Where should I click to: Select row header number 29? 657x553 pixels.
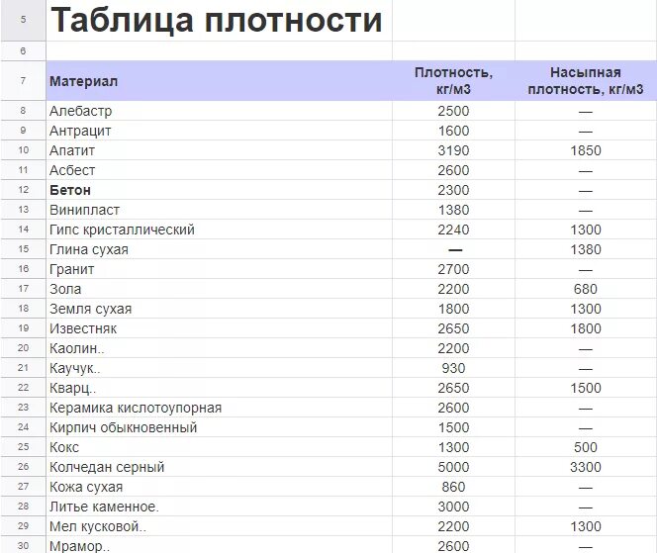[x=23, y=526]
